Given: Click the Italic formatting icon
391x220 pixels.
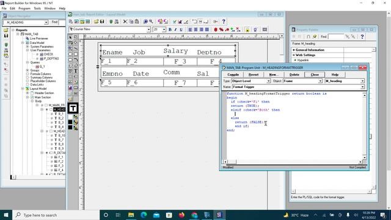Looking at the screenshot, I should 175,29.
